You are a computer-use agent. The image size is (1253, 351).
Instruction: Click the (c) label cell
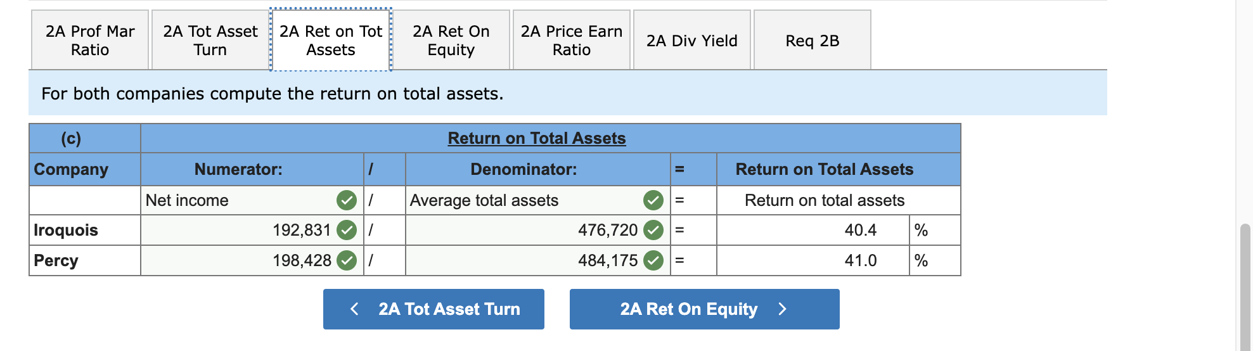pos(71,138)
